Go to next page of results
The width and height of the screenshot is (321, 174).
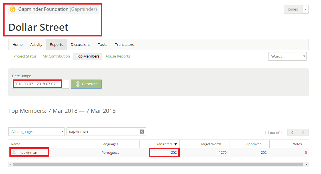point(303,132)
